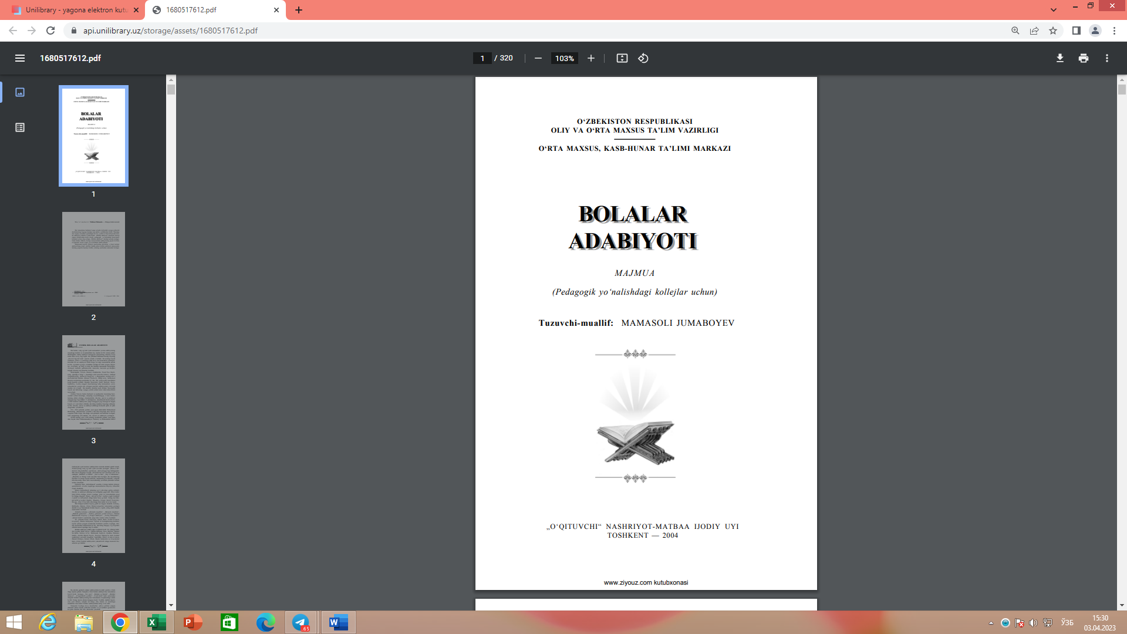This screenshot has width=1127, height=634.
Task: Open the PDF more options menu
Action: click(1107, 58)
